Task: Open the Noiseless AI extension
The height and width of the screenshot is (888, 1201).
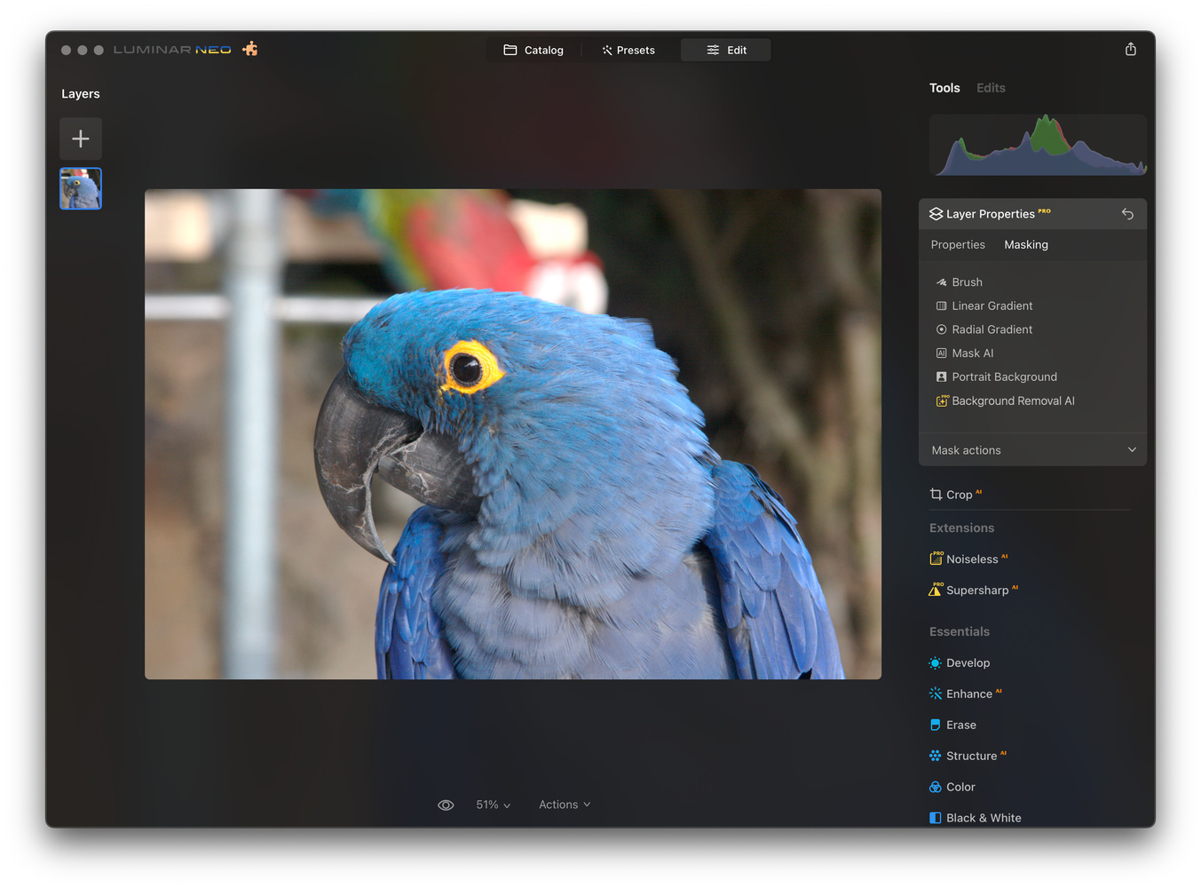Action: pos(971,559)
